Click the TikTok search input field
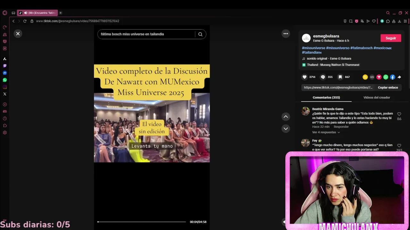This screenshot has width=410, height=230. 146,34
